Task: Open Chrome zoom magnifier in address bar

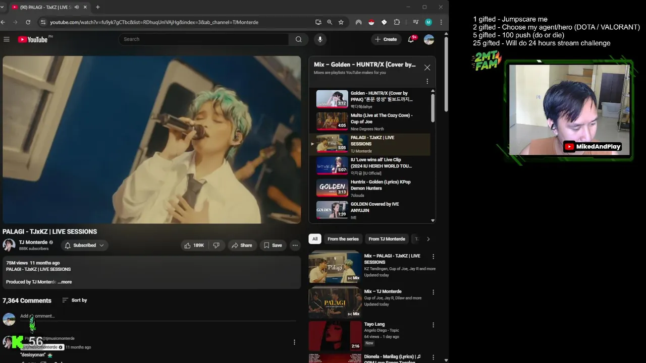Action: click(330, 22)
